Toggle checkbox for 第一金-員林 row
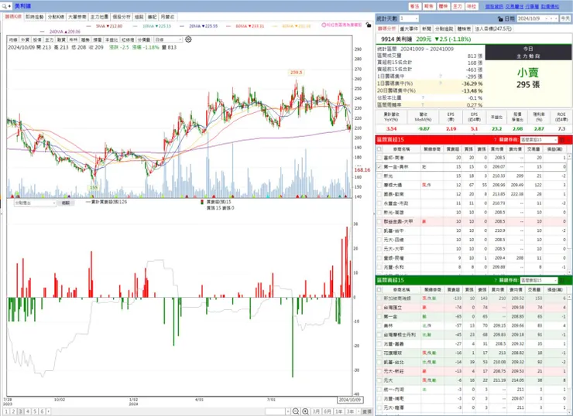The height and width of the screenshot is (416, 573). 379,167
